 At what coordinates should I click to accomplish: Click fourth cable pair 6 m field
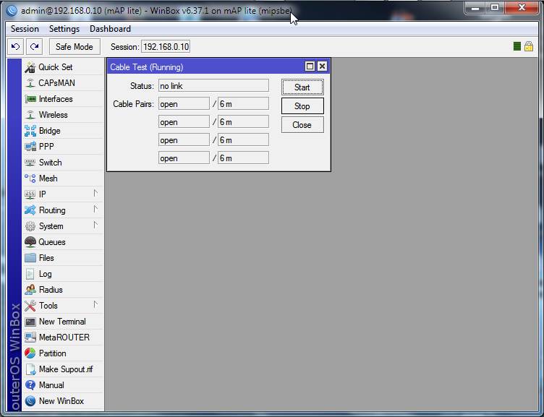tap(243, 158)
